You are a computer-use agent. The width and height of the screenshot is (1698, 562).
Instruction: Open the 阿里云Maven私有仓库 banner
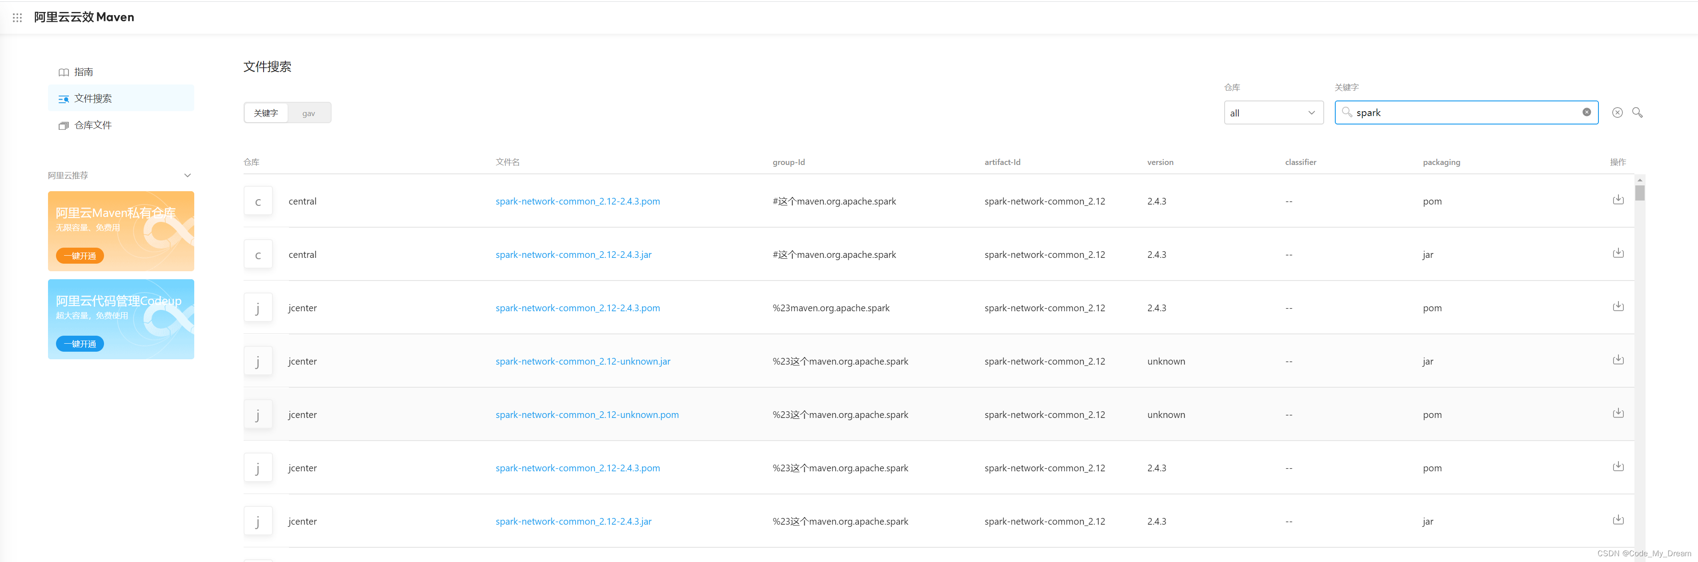pyautogui.click(x=120, y=231)
